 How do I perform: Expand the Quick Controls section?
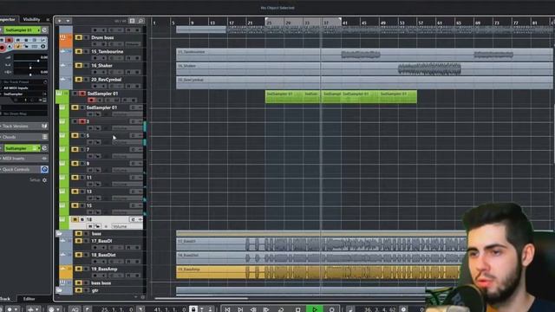point(16,170)
